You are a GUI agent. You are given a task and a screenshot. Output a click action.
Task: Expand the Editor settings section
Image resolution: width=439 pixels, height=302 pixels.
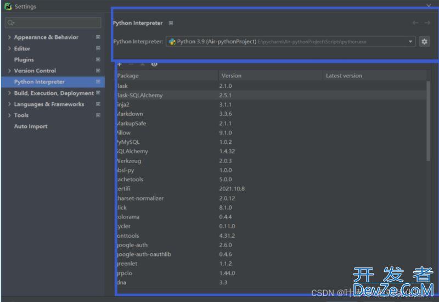click(9, 48)
